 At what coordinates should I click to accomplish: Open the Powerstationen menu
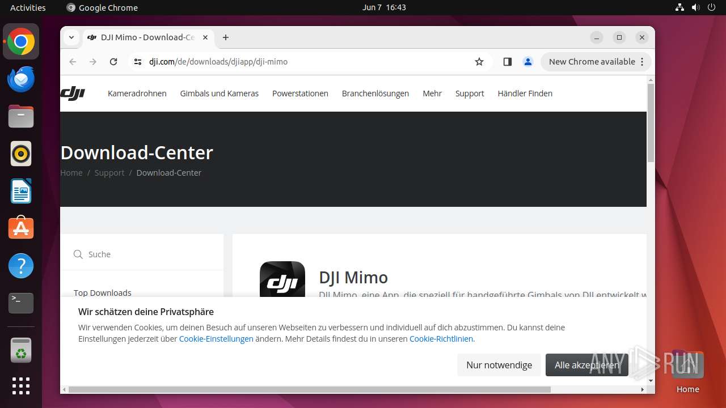click(x=300, y=93)
